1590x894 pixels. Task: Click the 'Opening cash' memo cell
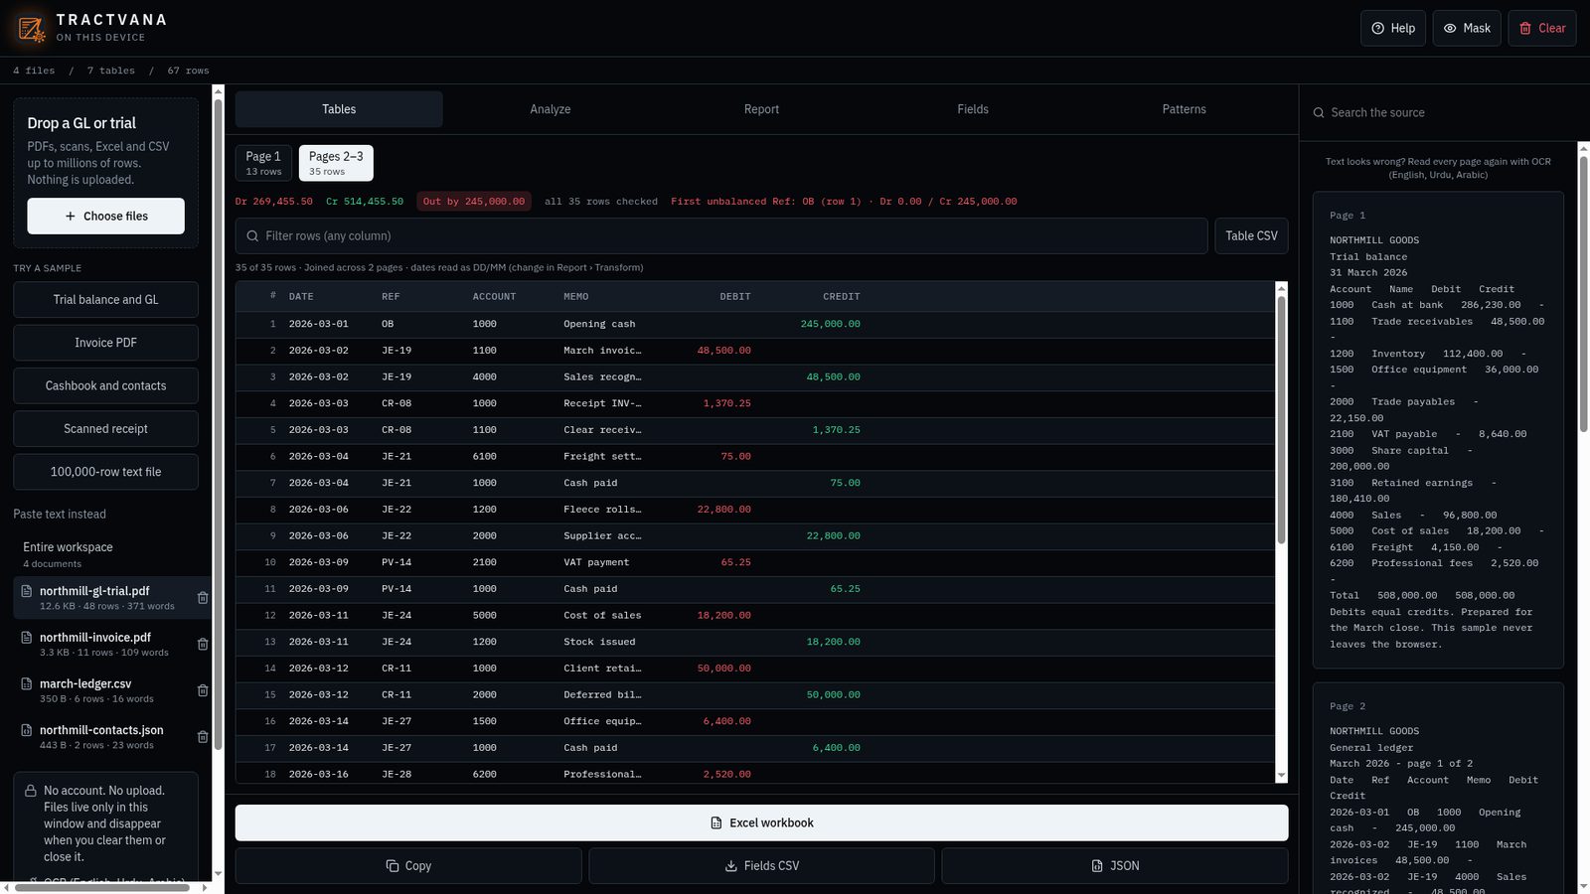599,324
